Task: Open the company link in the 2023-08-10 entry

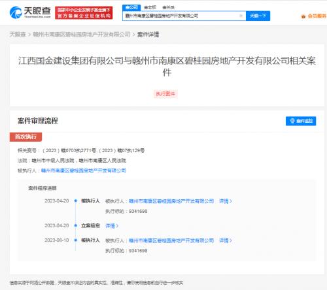Action: [171, 240]
